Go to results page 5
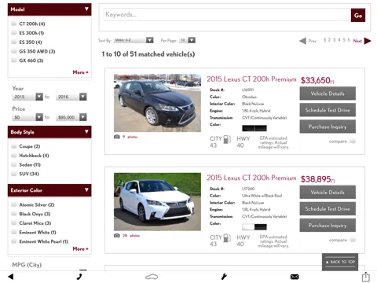 point(344,40)
